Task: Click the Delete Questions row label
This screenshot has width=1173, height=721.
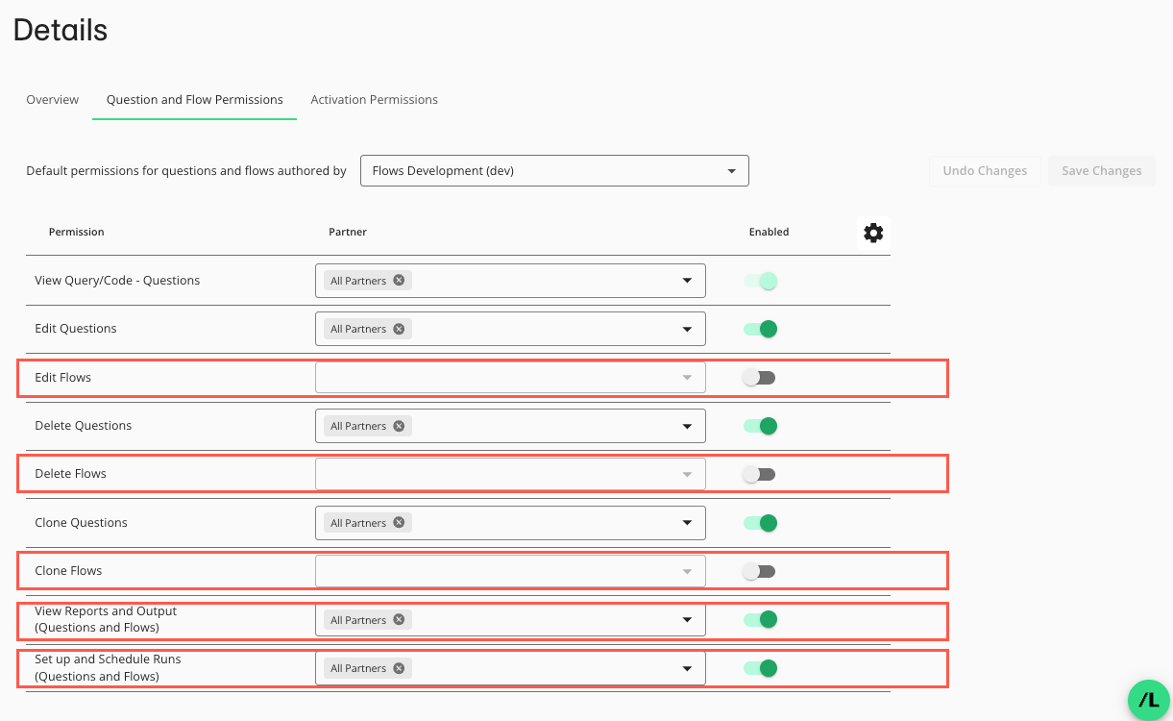Action: pyautogui.click(x=84, y=426)
